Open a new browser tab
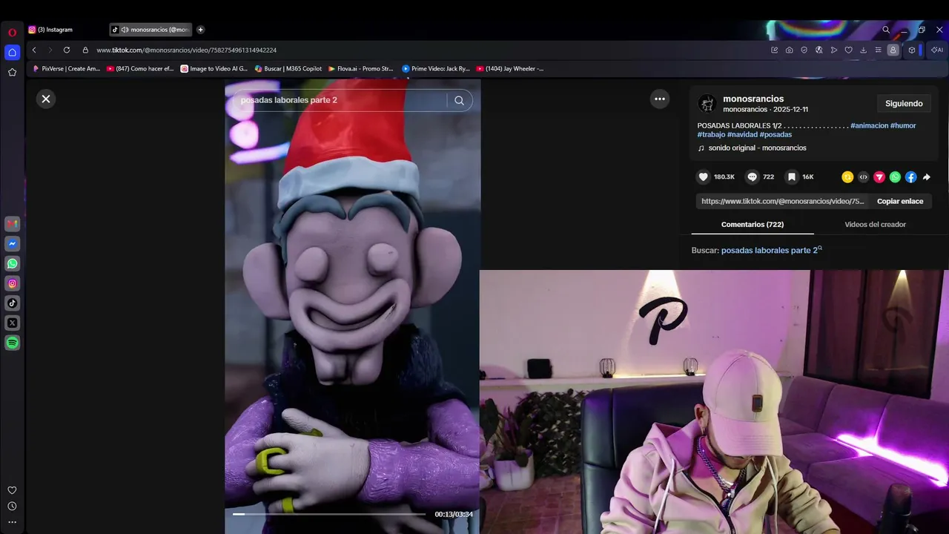Screen dimensions: 949x534 pyautogui.click(x=200, y=30)
